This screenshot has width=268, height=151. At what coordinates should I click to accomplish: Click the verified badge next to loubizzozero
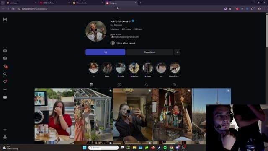click(x=133, y=21)
